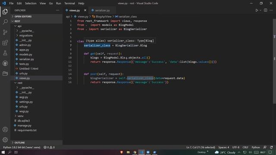276x155 pixels.
Task: Open tests.py in the explorer
Action: [x=37, y=64]
